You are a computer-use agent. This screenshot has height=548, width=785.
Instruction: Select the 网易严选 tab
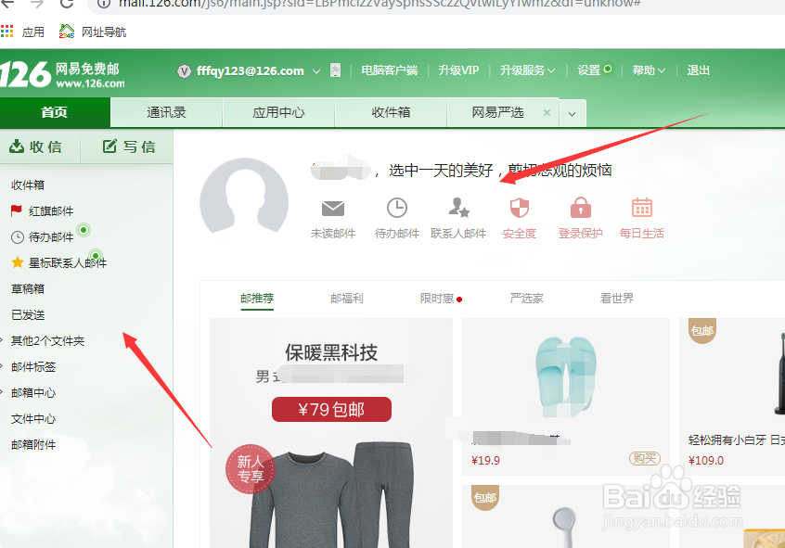click(497, 112)
